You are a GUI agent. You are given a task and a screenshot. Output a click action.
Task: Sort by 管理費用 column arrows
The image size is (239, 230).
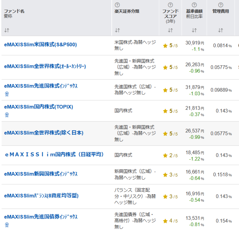[221, 30]
